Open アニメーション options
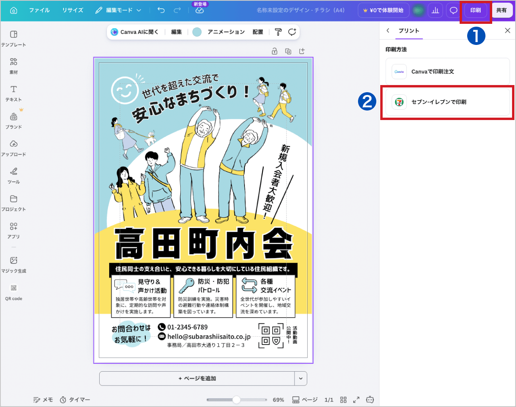Screen dimensions: 516x407 coord(226,32)
